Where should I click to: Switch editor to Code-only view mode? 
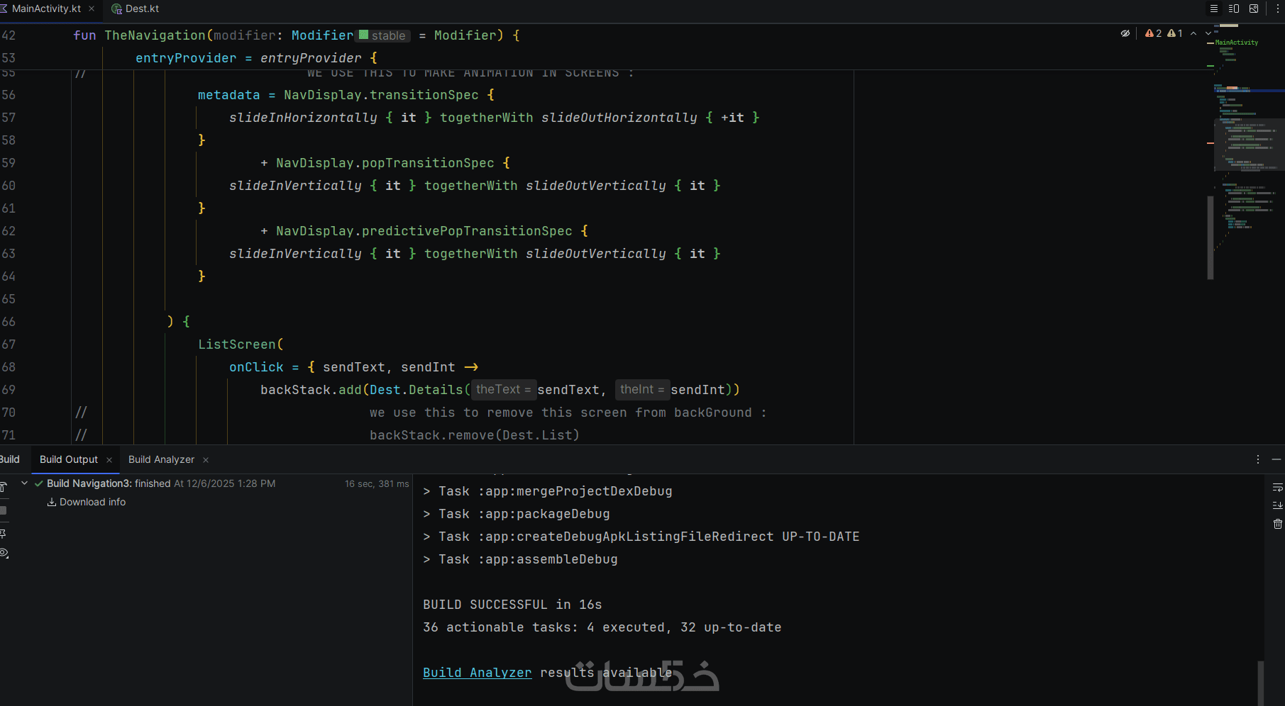1214,9
